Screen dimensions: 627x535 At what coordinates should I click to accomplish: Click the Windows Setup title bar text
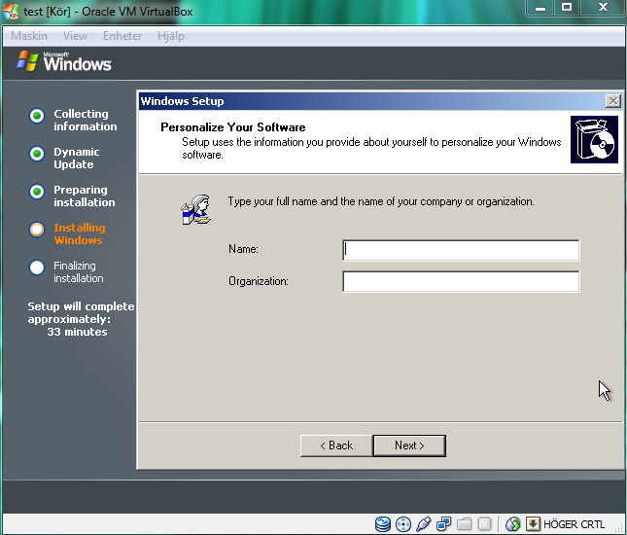click(x=182, y=101)
